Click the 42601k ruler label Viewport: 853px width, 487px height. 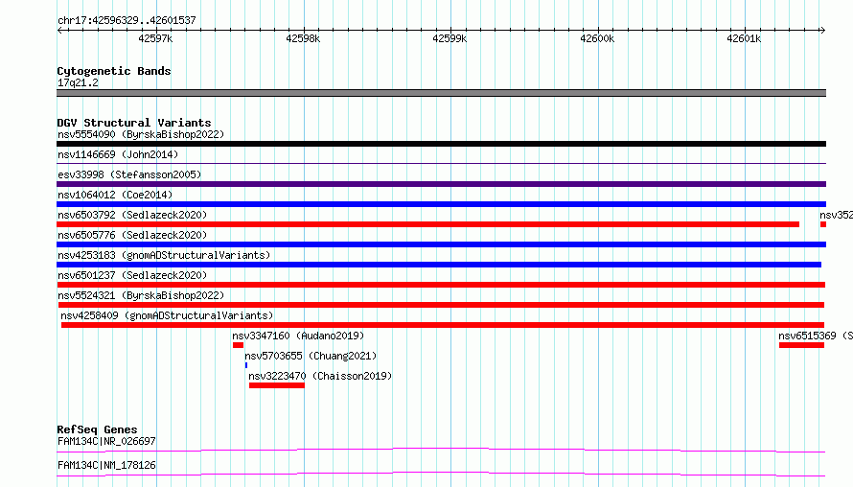pyautogui.click(x=744, y=38)
